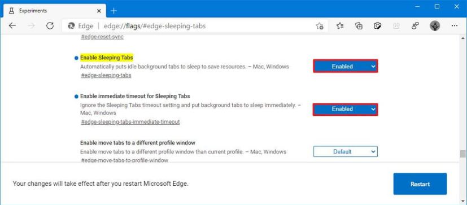Click the Enable immediate timeout heading
Image resolution: width=467 pixels, height=205 pixels.
[135, 96]
